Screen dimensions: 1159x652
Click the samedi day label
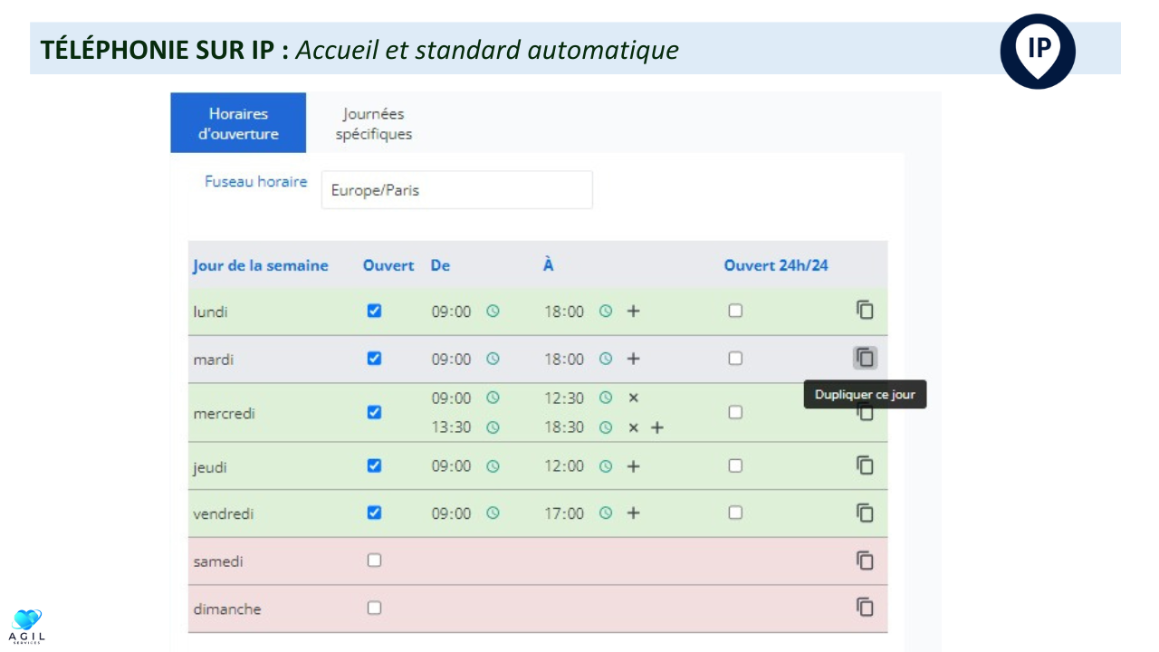218,561
